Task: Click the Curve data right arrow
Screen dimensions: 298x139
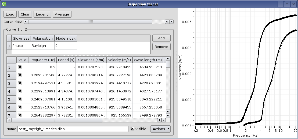Action: [171, 22]
